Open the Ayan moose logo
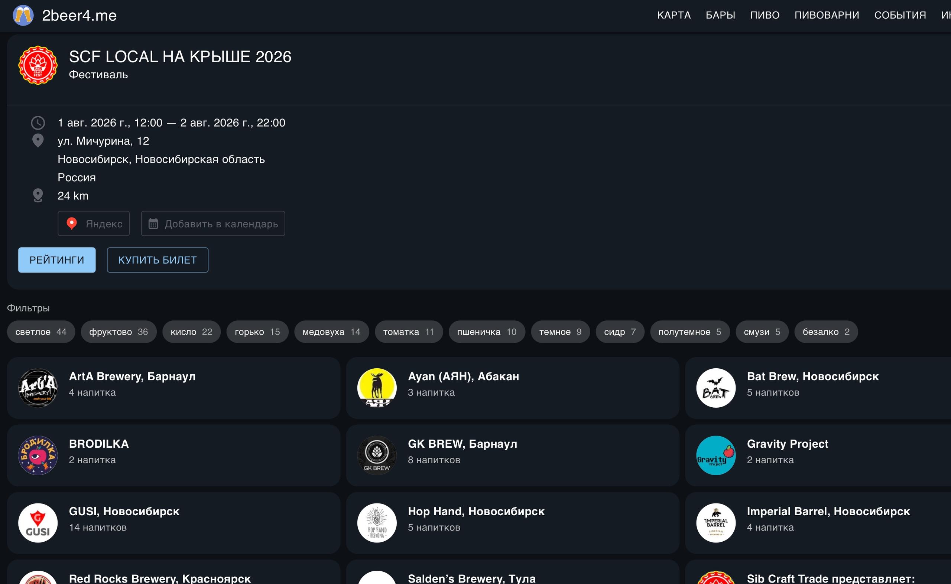Viewport: 951px width, 584px height. 377,388
